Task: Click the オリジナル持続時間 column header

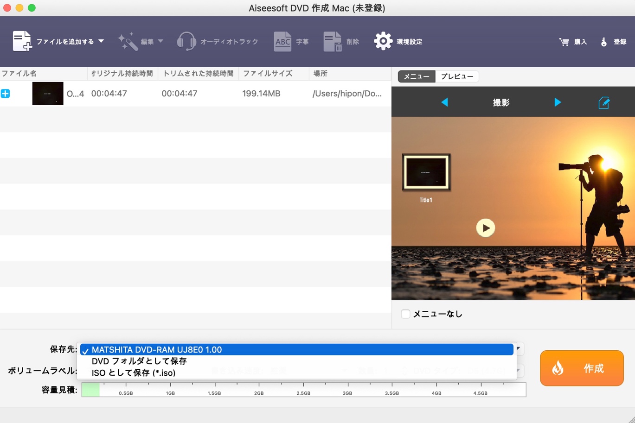Action: [122, 74]
